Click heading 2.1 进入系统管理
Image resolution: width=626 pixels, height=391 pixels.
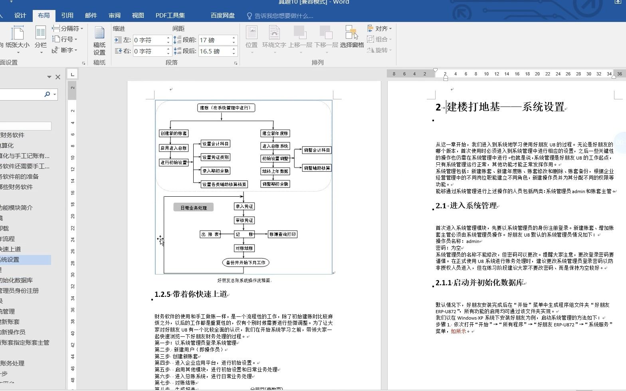[466, 206]
